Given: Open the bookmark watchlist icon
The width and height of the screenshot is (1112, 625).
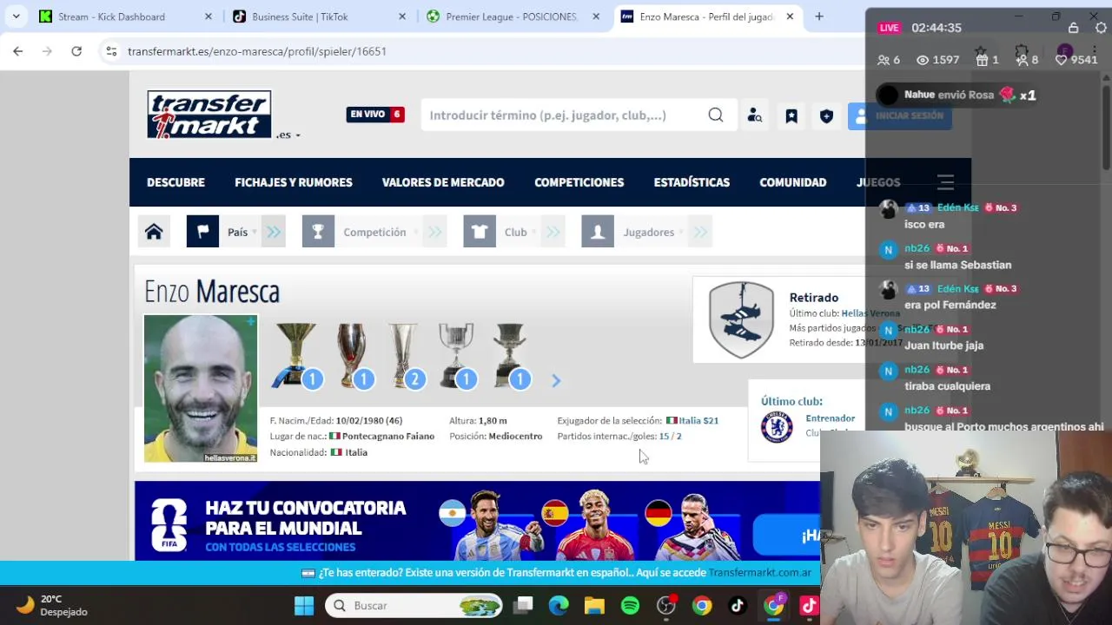Looking at the screenshot, I should [791, 115].
